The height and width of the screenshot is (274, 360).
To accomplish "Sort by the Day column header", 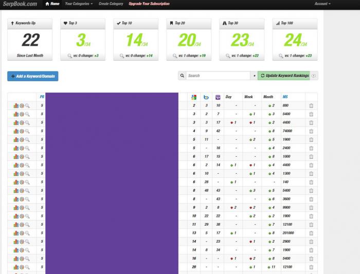I will (x=228, y=97).
